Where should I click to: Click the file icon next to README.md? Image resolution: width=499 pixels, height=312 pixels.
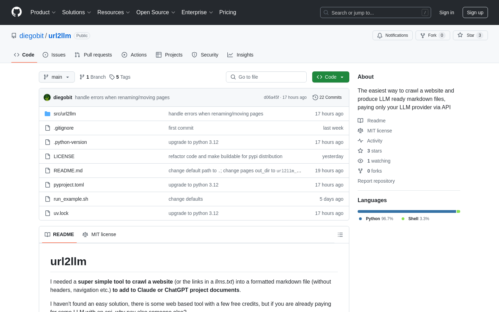(x=47, y=171)
